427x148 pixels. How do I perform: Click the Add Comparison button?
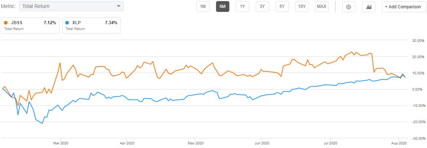pyautogui.click(x=402, y=7)
